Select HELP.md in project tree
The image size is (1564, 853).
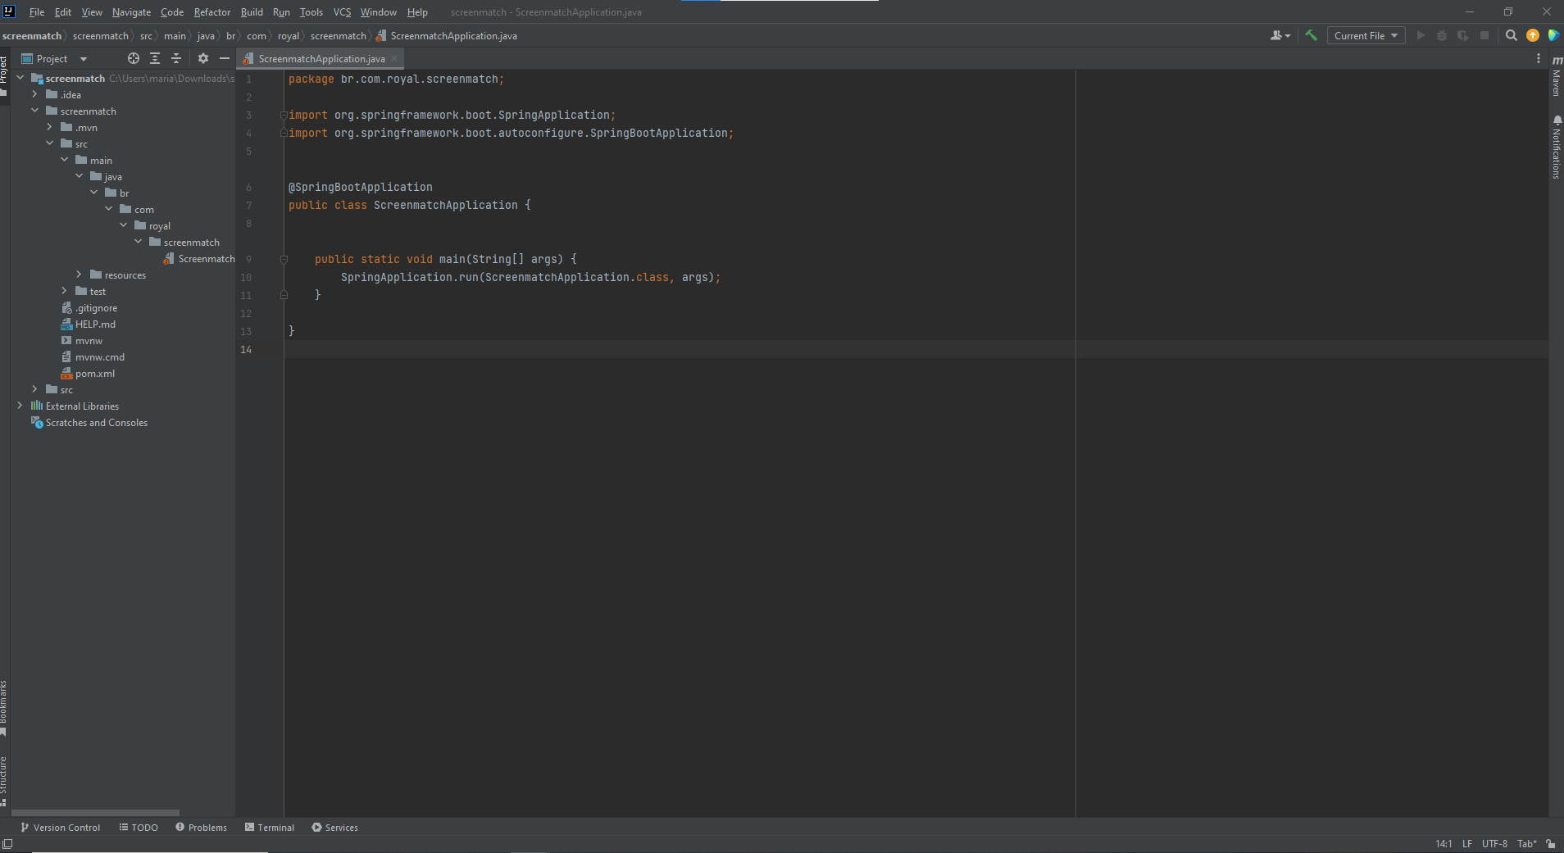(x=89, y=324)
